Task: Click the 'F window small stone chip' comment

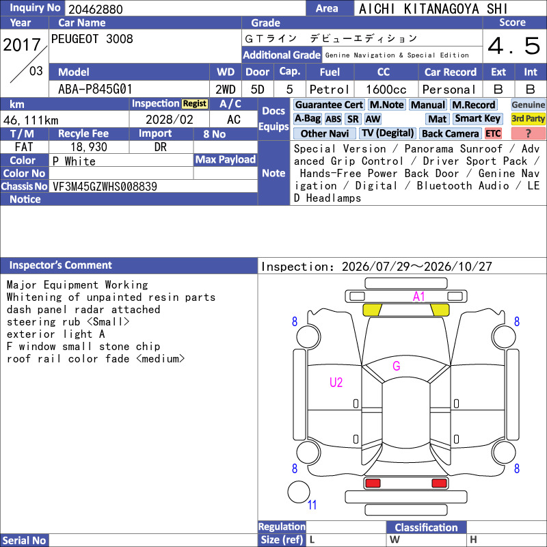Action: (x=83, y=347)
